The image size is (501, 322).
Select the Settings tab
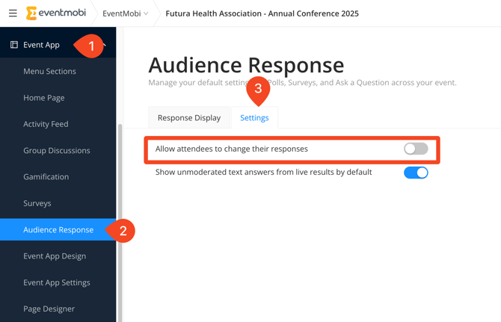[254, 118]
